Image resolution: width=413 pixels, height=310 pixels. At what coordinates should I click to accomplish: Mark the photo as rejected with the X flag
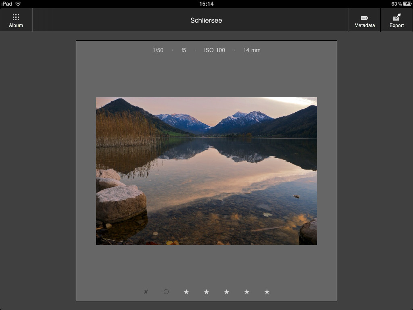146,292
